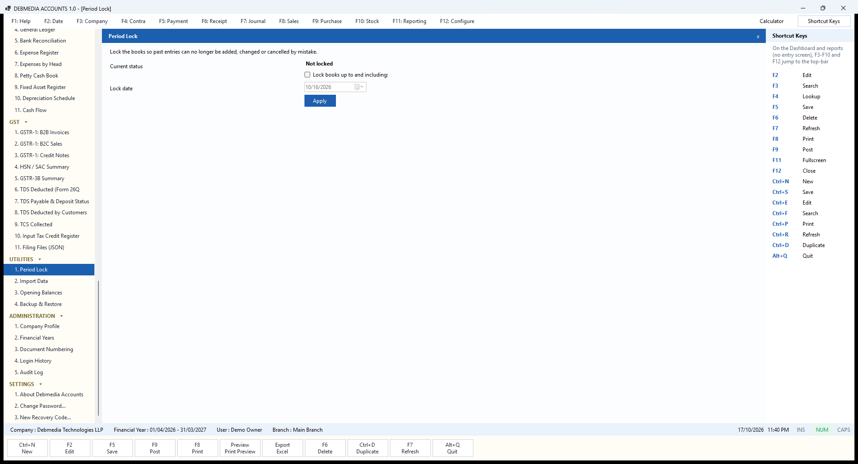Click Export Excel button
Image resolution: width=858 pixels, height=464 pixels.
point(282,448)
